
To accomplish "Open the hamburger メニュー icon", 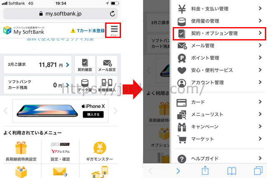I will 114,30.
